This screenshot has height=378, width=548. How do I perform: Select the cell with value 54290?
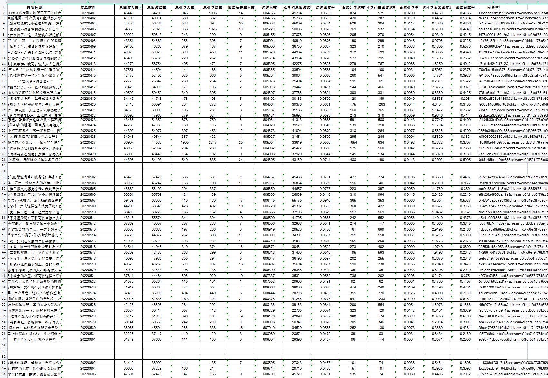pos(157,13)
